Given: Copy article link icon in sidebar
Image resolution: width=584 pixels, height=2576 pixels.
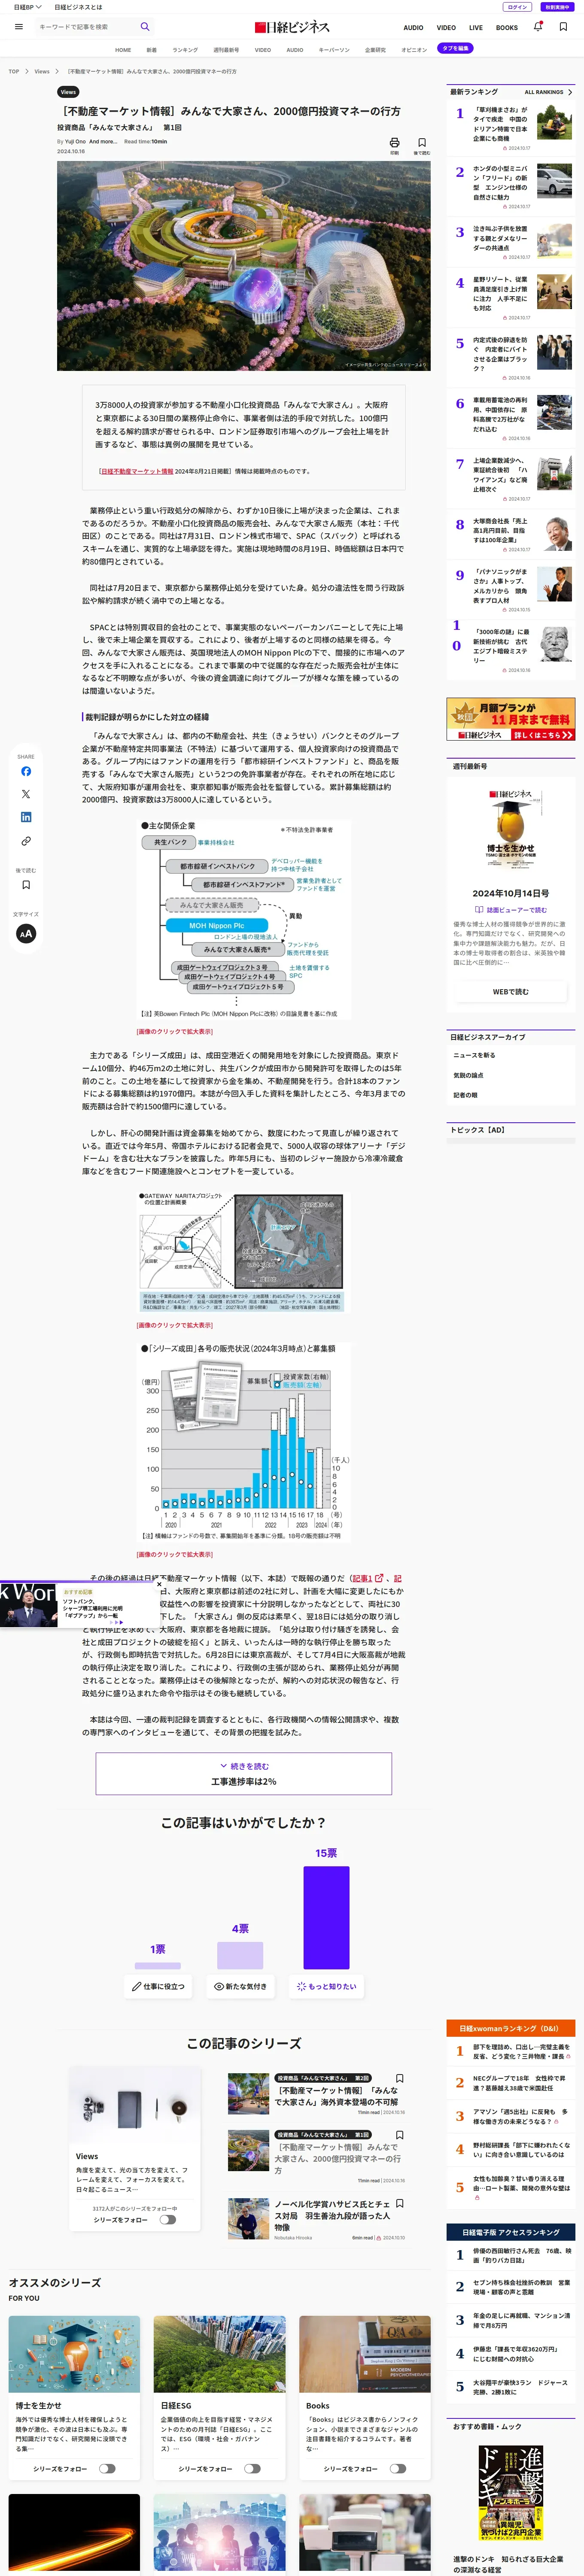Looking at the screenshot, I should point(26,841).
